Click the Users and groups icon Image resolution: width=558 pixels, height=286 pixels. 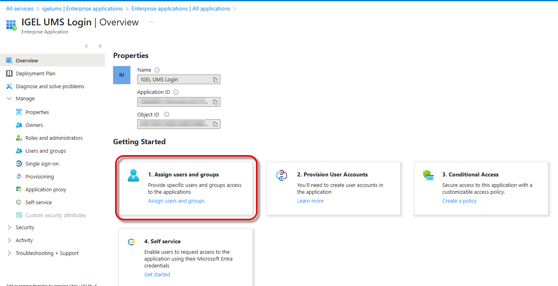[19, 150]
